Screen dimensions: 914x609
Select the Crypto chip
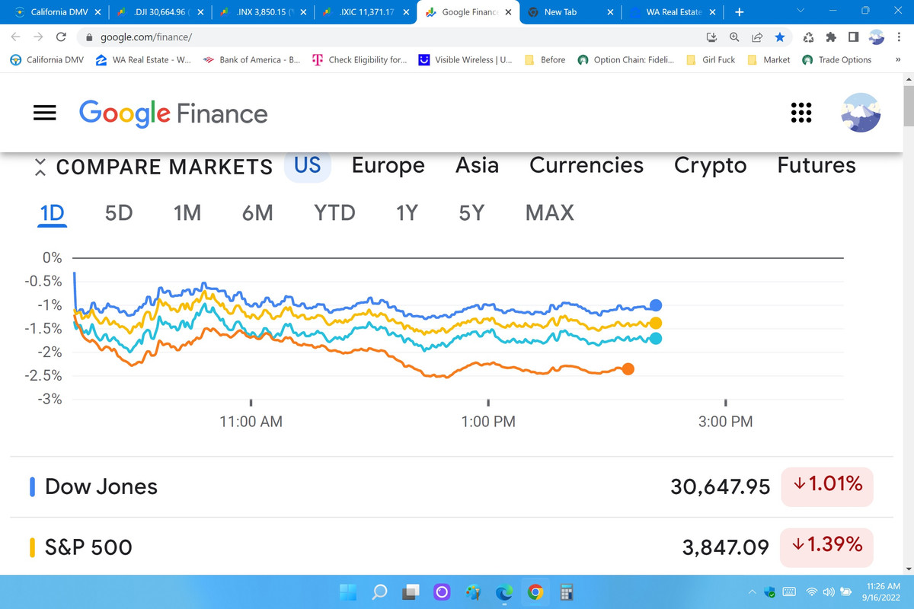711,165
